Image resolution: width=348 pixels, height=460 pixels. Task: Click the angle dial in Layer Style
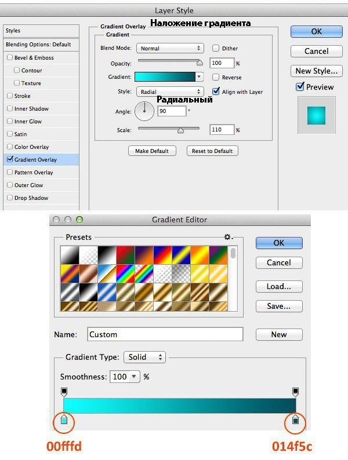144,111
